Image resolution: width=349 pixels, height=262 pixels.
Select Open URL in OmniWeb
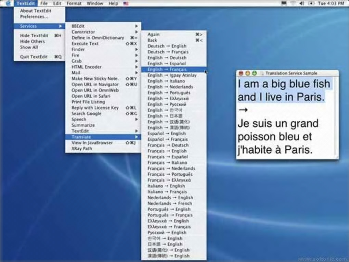(x=103, y=90)
